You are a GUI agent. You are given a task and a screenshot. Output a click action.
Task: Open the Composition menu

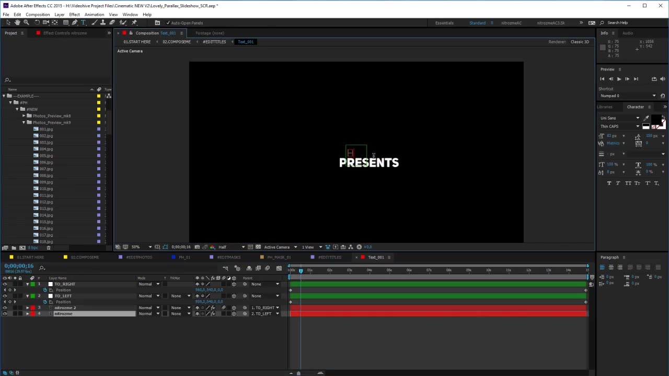[x=38, y=15]
